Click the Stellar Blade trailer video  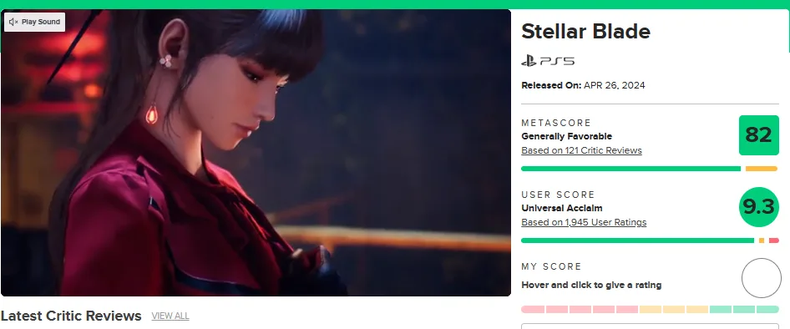(256, 153)
